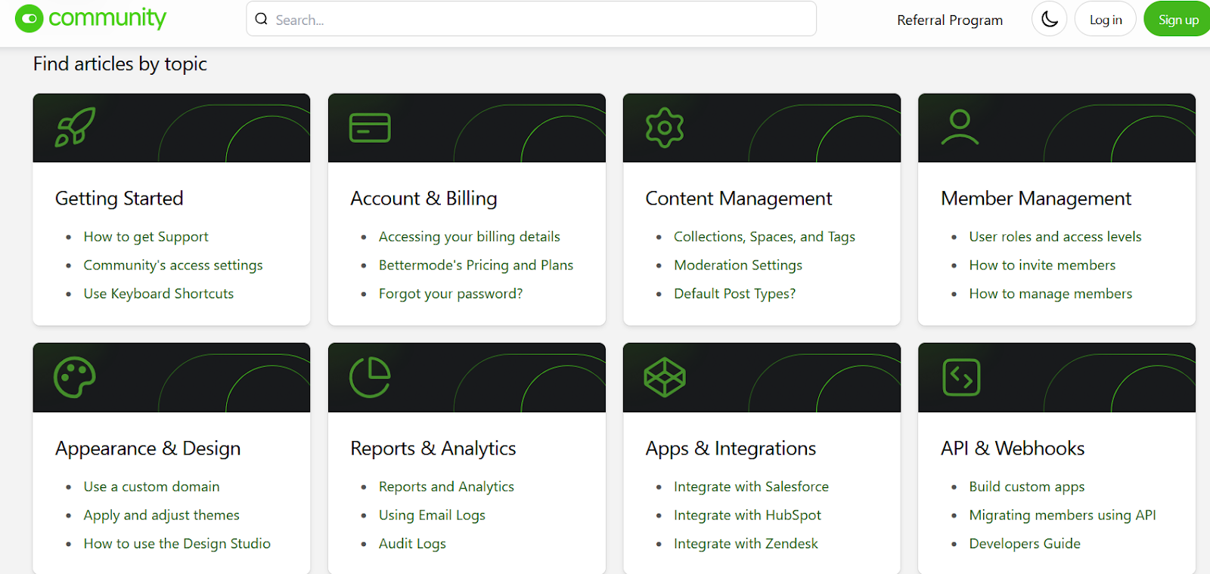This screenshot has width=1210, height=574.
Task: Open User roles and access levels article
Action: (1056, 236)
